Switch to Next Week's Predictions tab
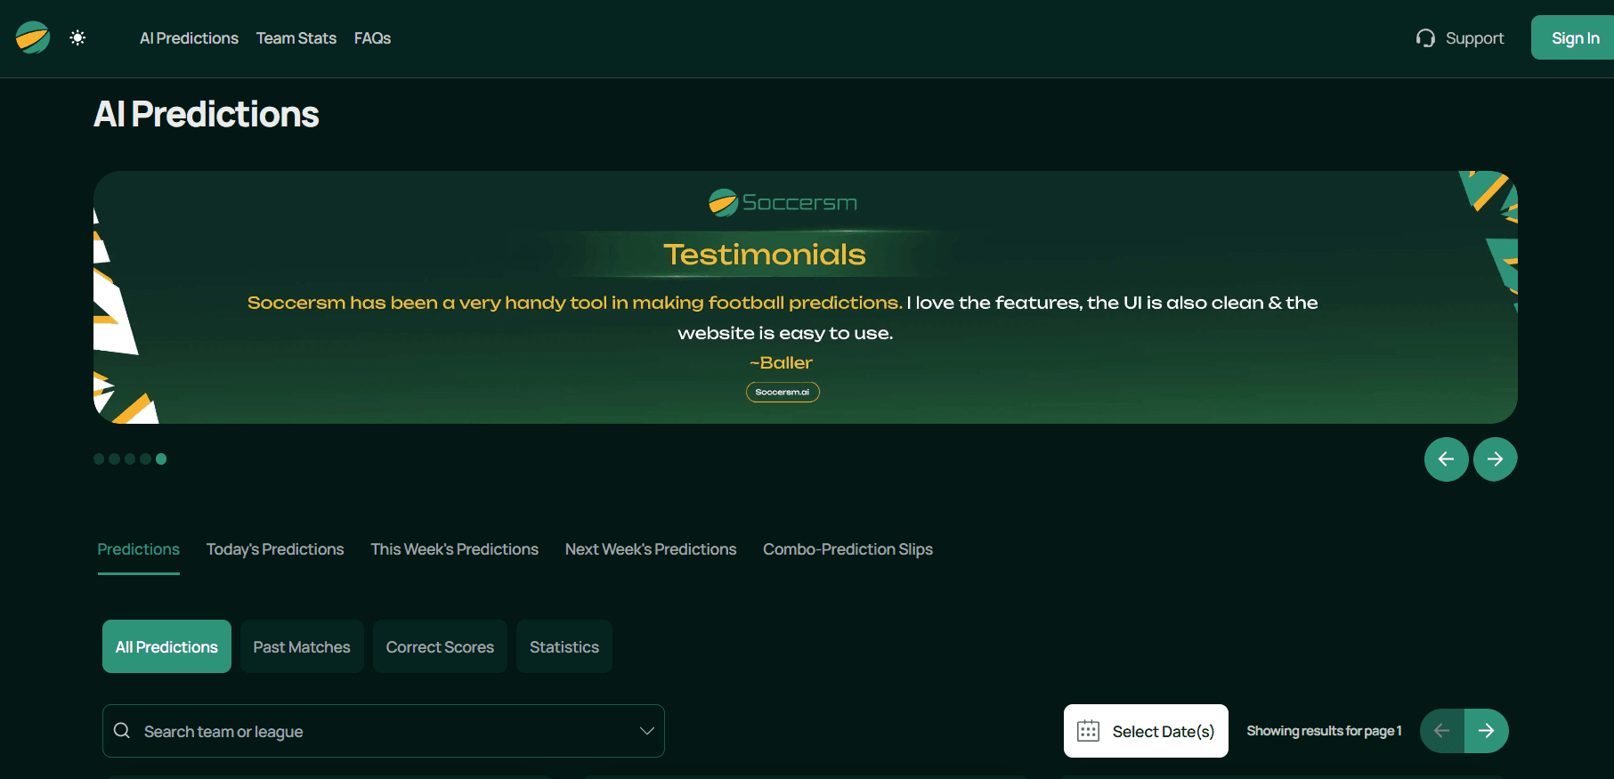Image resolution: width=1614 pixels, height=779 pixels. tap(651, 549)
